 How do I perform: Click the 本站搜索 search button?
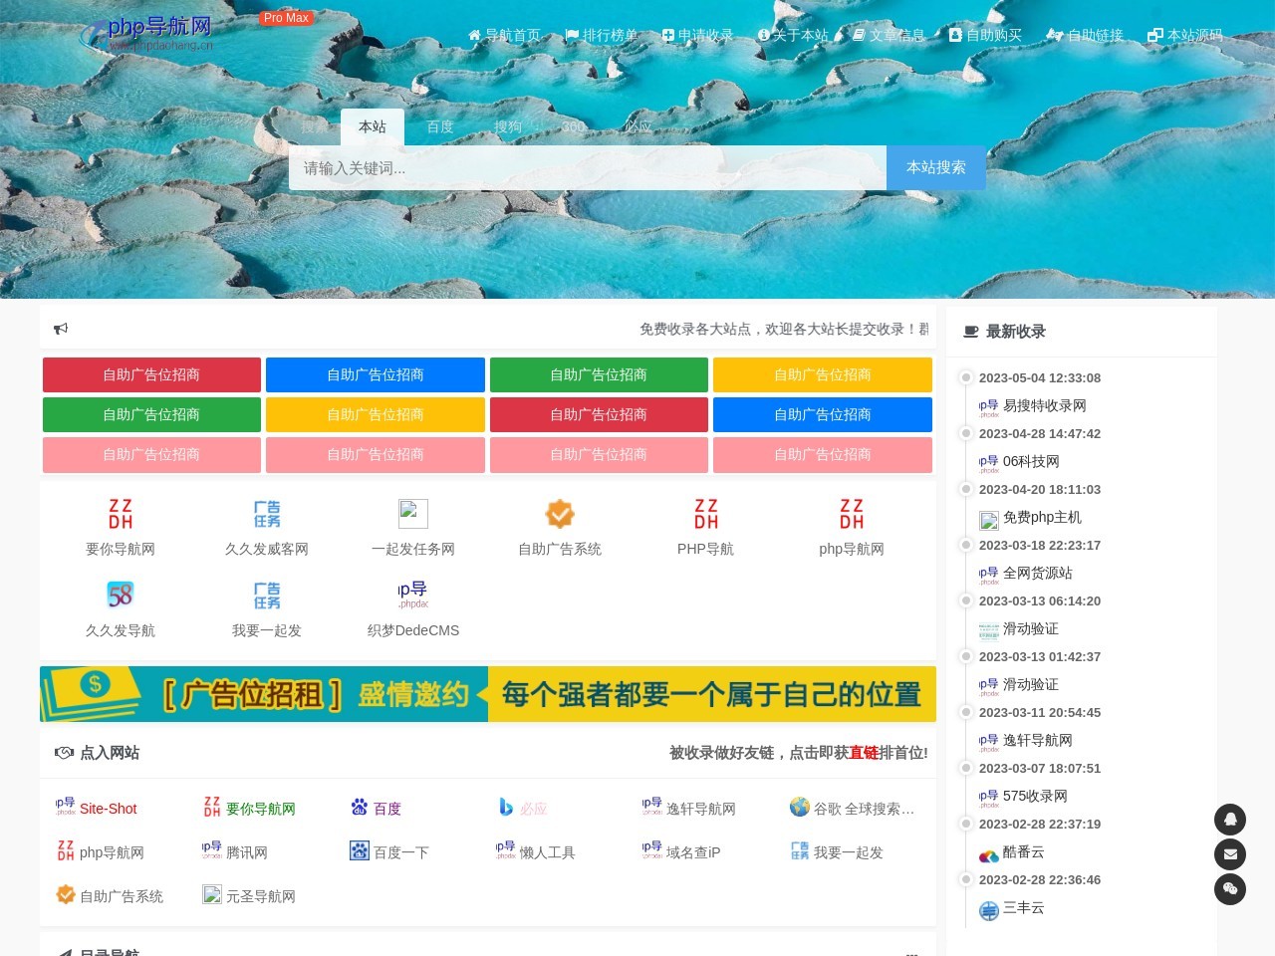[x=934, y=167]
